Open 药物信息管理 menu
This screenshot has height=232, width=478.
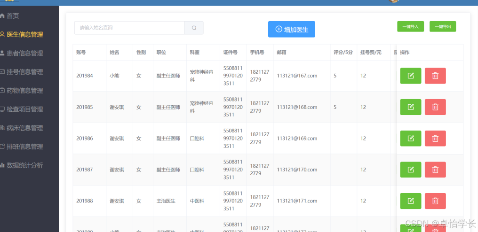pos(29,91)
